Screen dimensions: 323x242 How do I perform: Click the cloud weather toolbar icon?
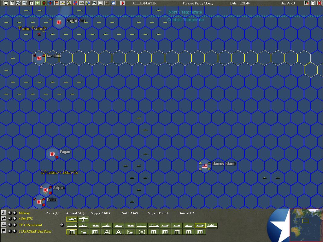[113, 3]
